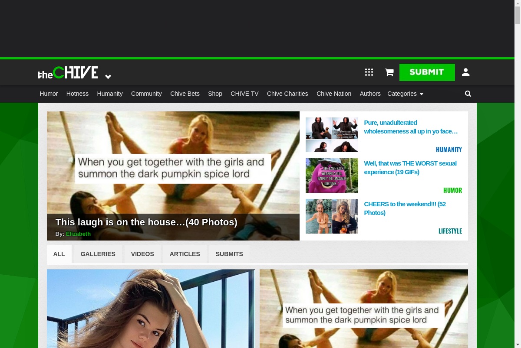Viewport: 521px width, 348px height.
Task: Open Chive Bets in the nav bar
Action: point(185,94)
